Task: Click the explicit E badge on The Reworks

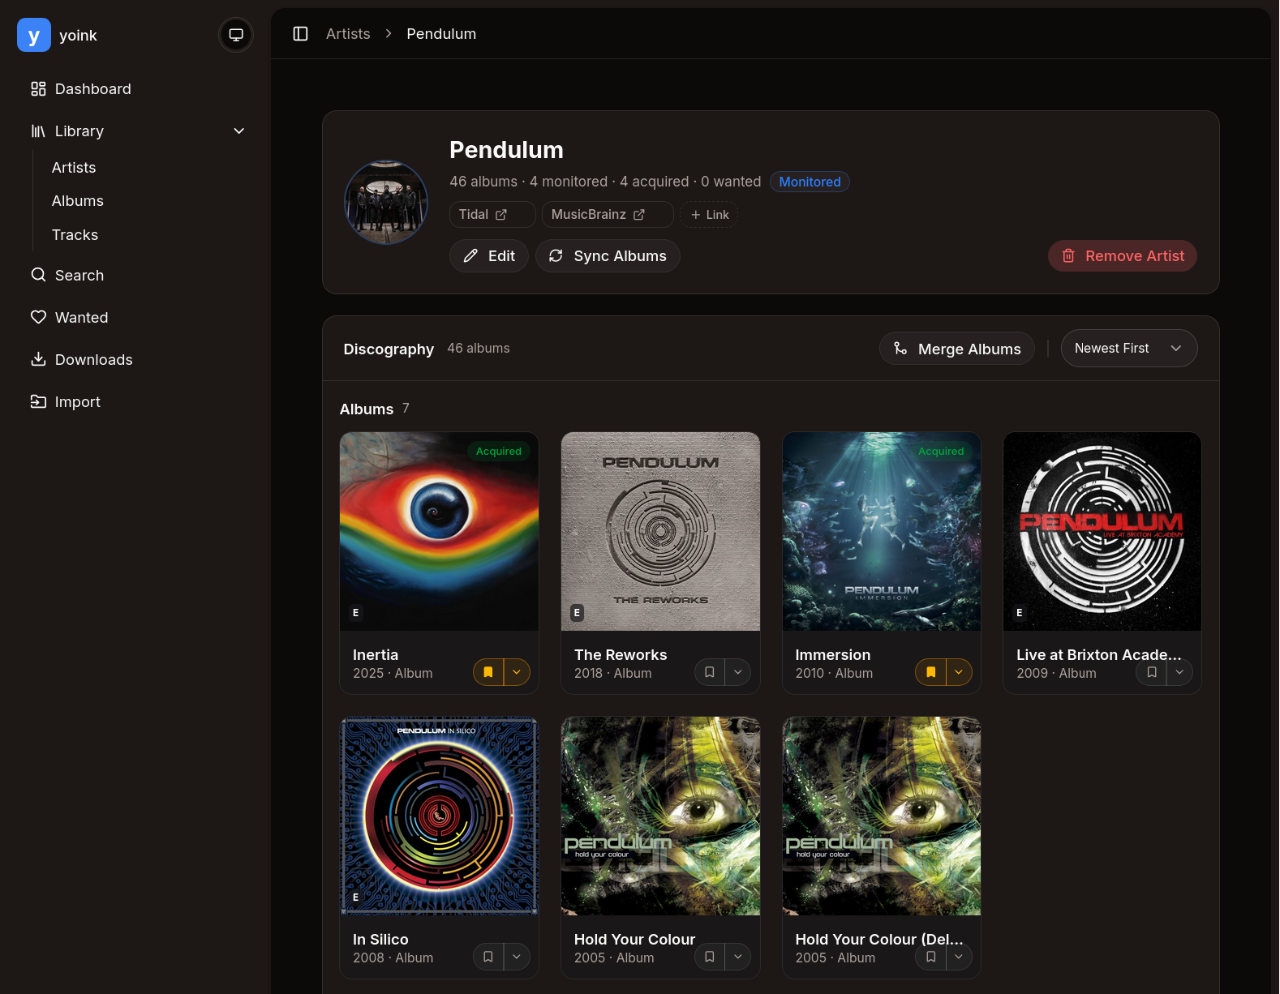Action: 577,613
